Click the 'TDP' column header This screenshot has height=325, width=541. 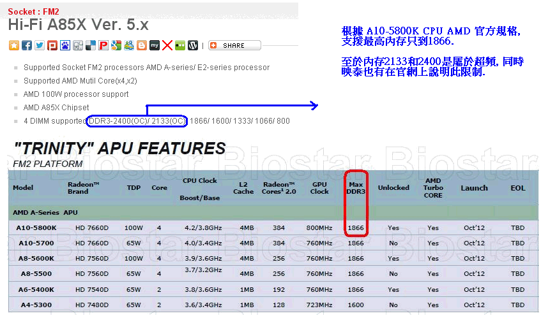tap(133, 187)
